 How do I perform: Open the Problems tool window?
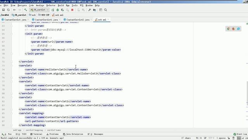pyautogui.click(x=53, y=134)
